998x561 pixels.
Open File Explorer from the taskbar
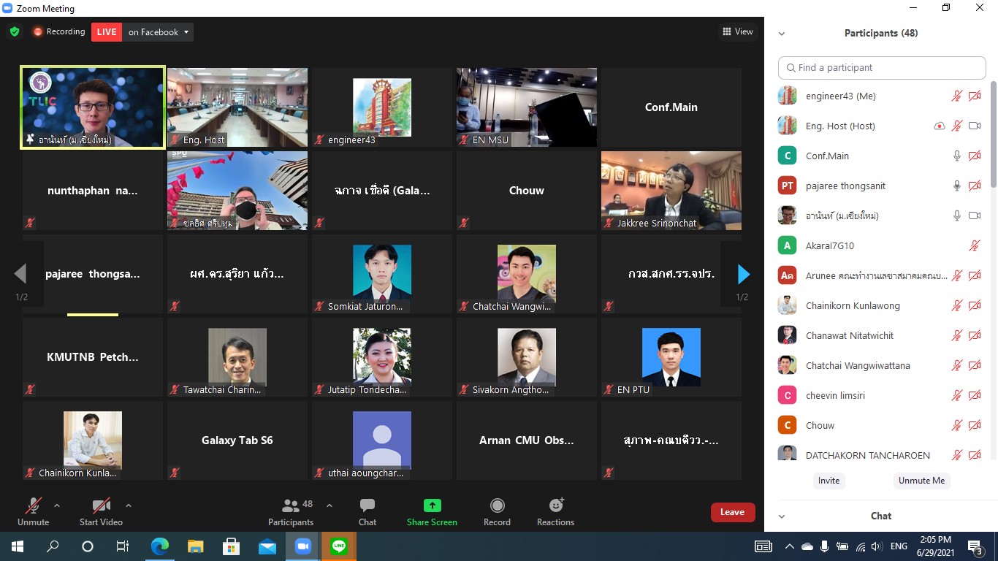(196, 546)
